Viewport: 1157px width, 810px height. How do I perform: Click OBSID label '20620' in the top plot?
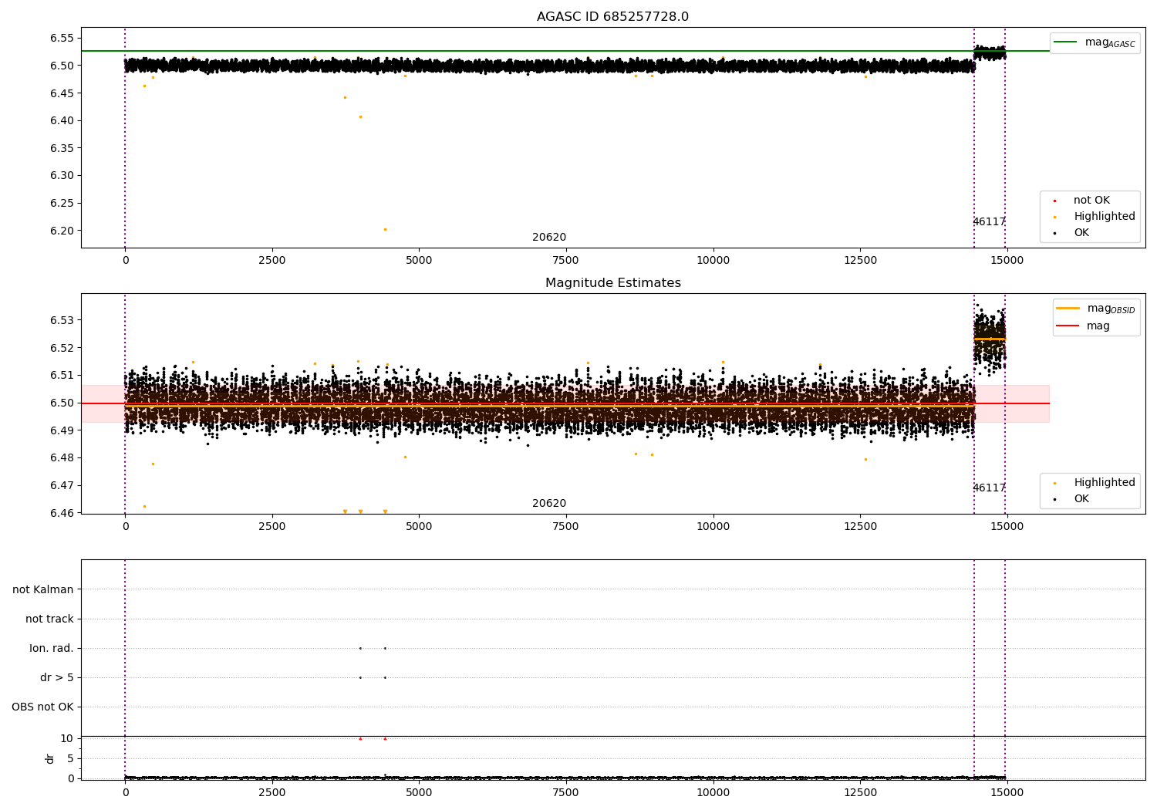(549, 238)
